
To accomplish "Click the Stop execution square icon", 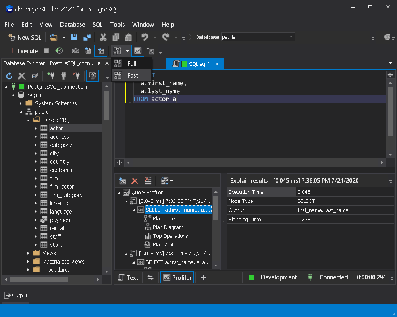I will tap(46, 51).
